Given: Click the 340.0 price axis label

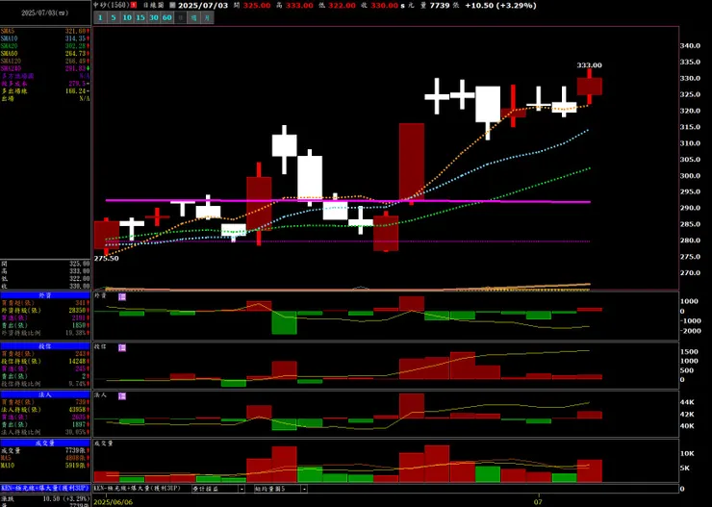Looking at the screenshot, I should 689,46.
